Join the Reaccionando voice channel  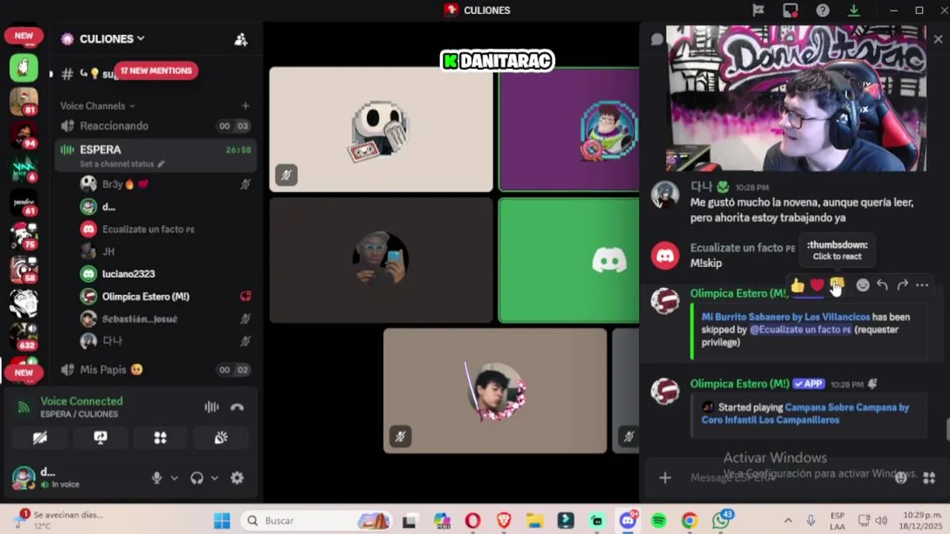coord(156,126)
